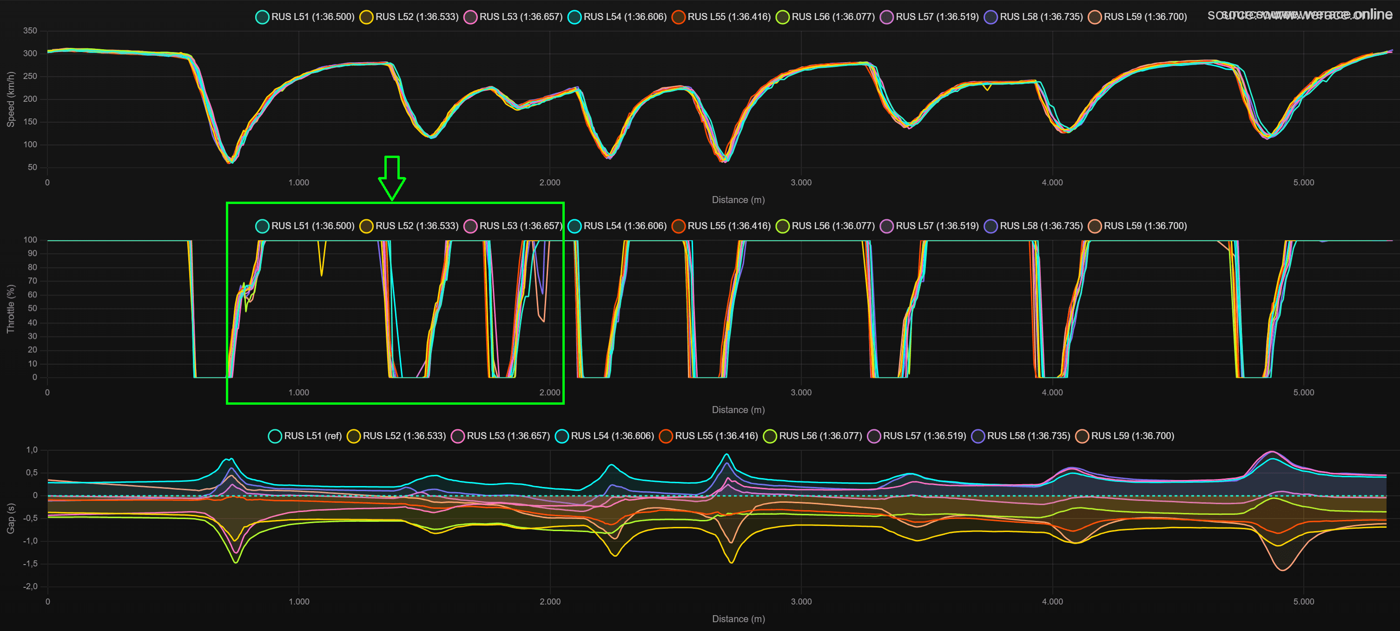Click RUS L56 legend circle in gap chart
The width and height of the screenshot is (1400, 631).
click(770, 436)
